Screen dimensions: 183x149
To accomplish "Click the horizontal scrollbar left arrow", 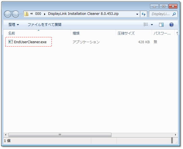I will point(6,135).
